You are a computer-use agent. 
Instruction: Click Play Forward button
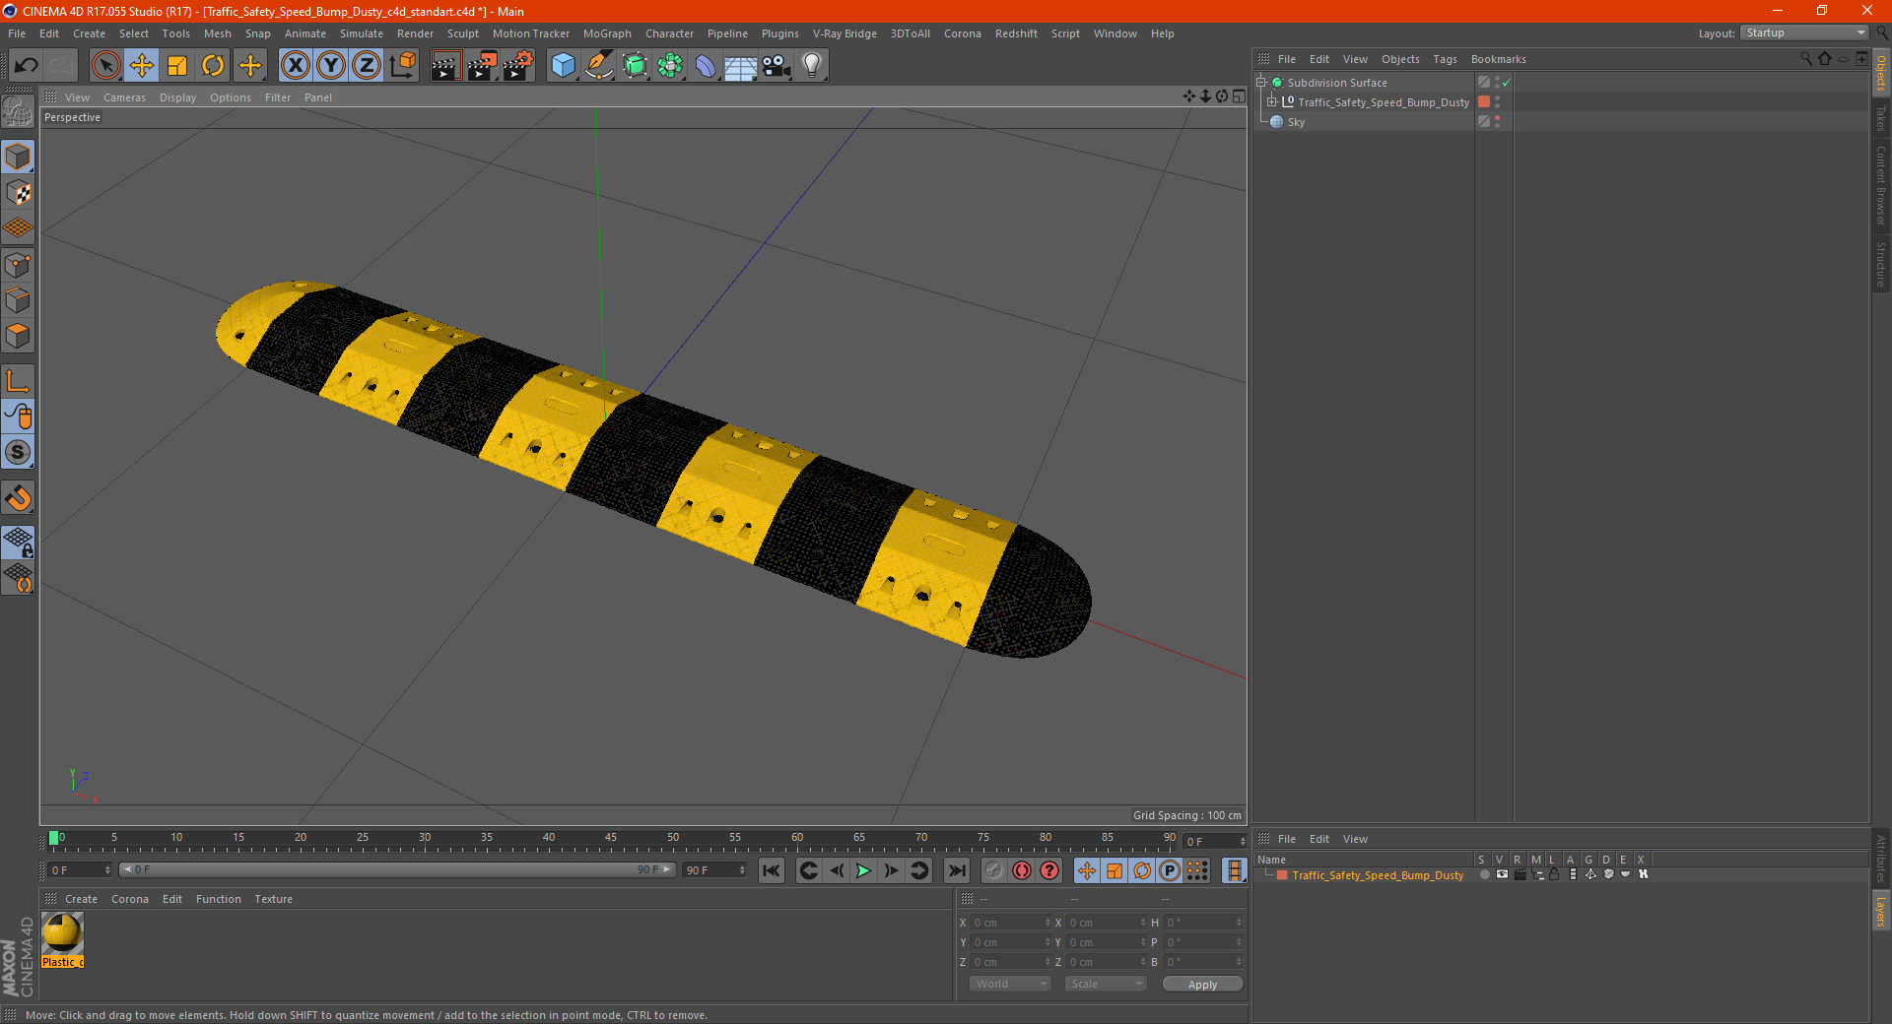coord(863,870)
